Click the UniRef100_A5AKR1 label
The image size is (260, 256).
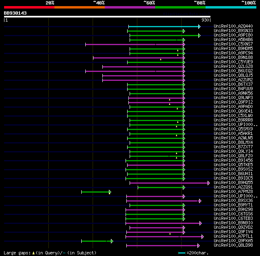[233, 134]
